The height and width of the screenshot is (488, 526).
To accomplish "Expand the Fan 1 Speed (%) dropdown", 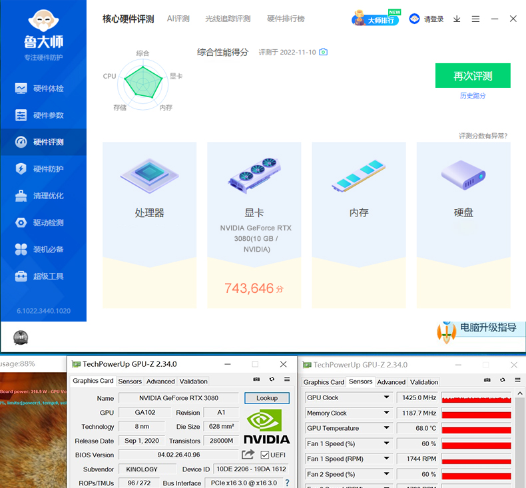I will (x=386, y=443).
